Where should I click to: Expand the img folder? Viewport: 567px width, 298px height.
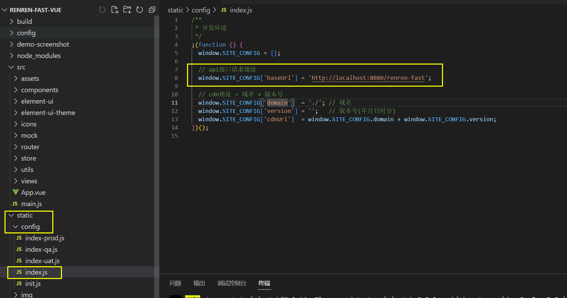(16, 295)
